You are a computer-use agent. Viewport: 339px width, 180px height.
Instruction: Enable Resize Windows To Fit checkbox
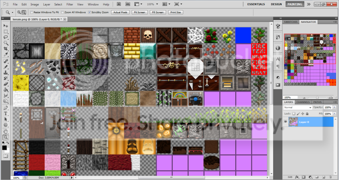point(32,12)
